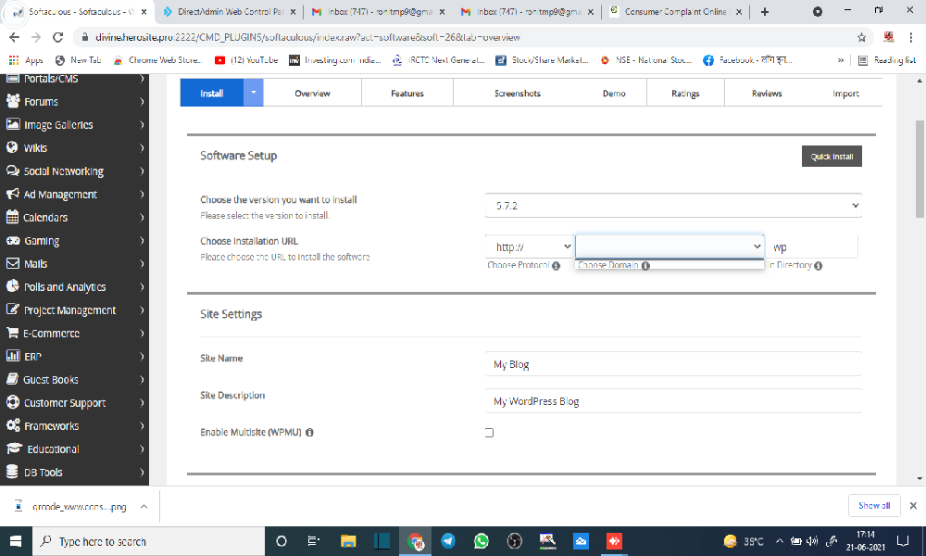Click the info icon beside Enable Multisite
Image resolution: width=926 pixels, height=556 pixels.
point(309,433)
